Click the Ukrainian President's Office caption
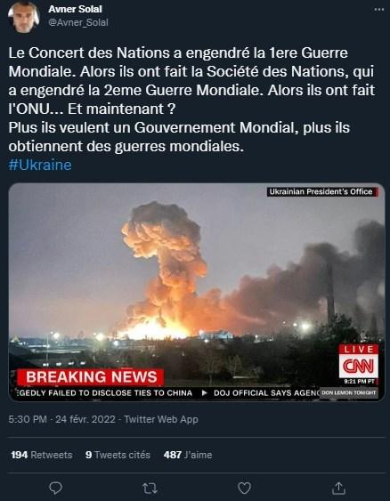The image size is (390, 501). click(x=322, y=191)
